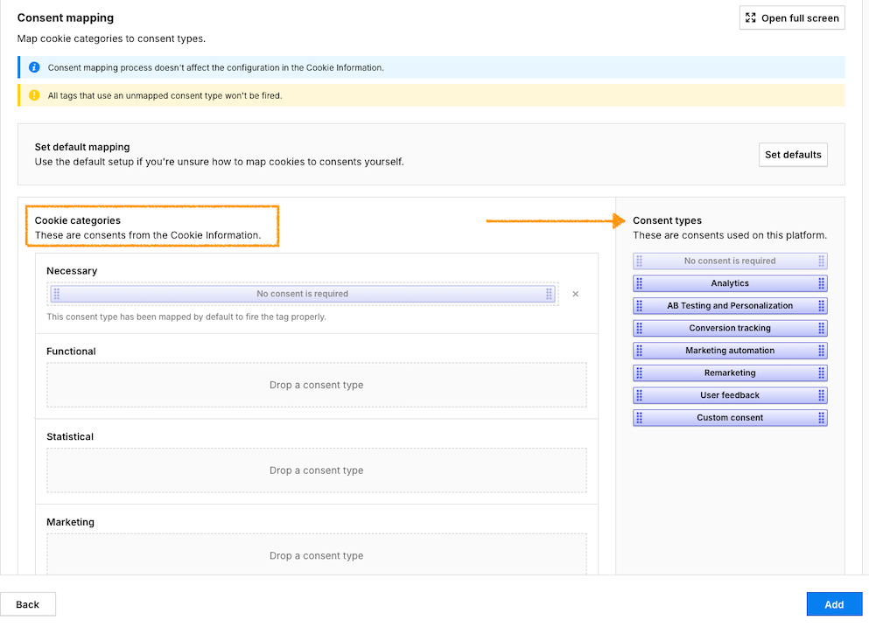Click the drag handle on No consent is required
This screenshot has height=627, width=869.
[638, 260]
